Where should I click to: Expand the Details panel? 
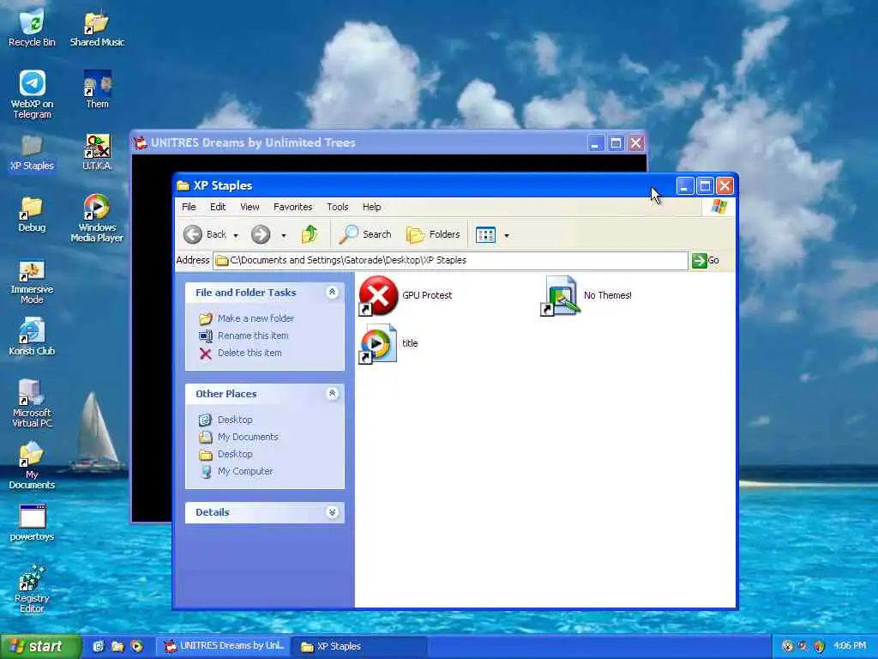point(332,512)
